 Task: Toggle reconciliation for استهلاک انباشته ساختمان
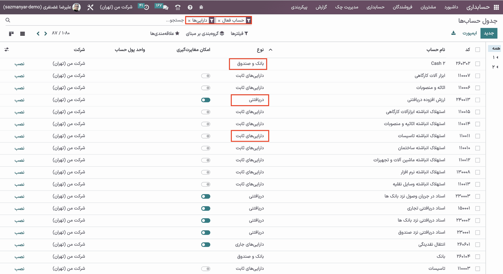point(206,148)
